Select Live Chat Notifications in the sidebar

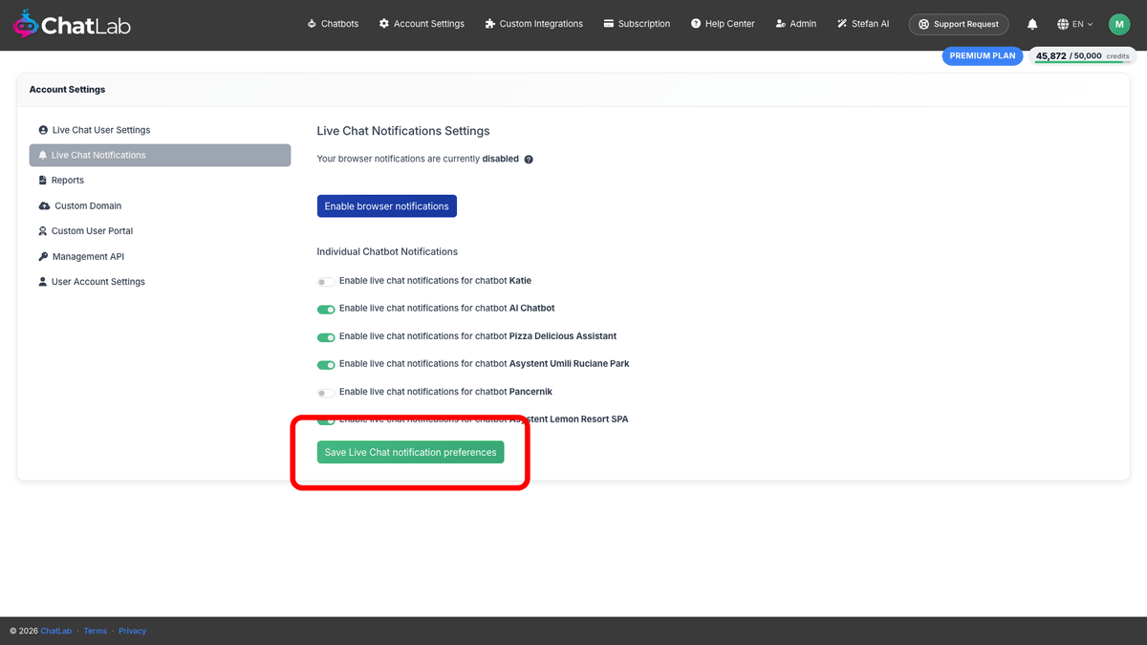[x=160, y=155]
